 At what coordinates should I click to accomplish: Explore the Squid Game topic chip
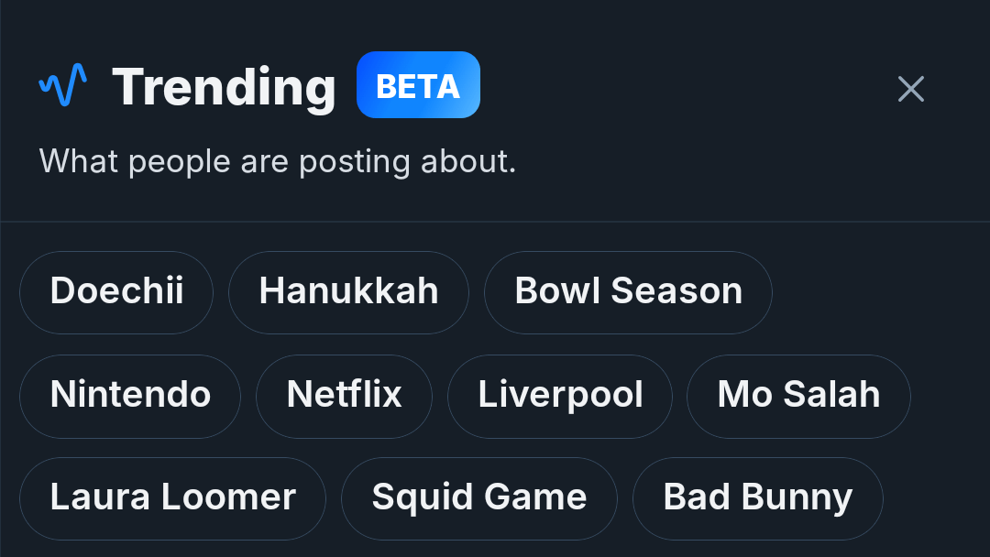click(x=478, y=498)
